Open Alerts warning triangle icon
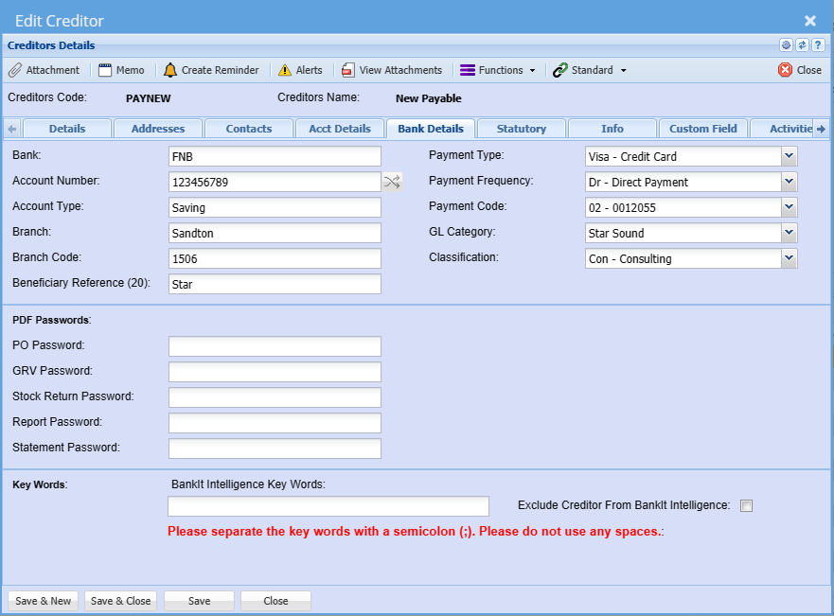The height and width of the screenshot is (616, 834). [x=285, y=70]
